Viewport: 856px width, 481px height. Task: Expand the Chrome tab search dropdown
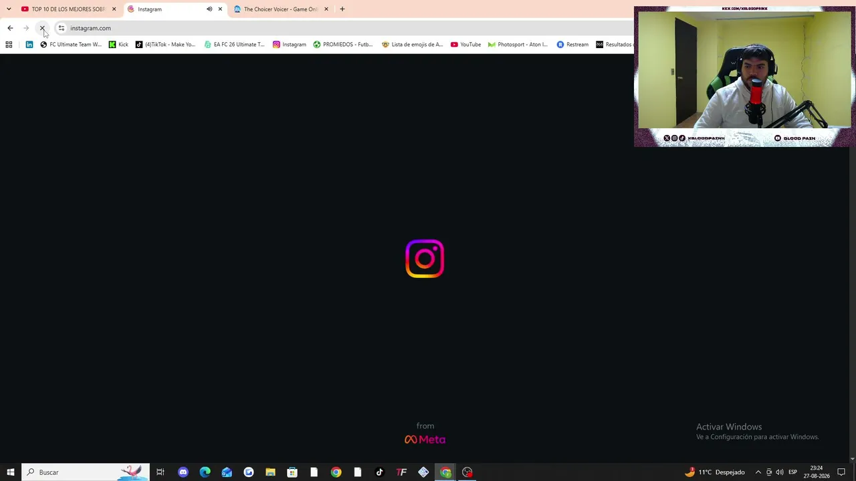pyautogui.click(x=9, y=9)
